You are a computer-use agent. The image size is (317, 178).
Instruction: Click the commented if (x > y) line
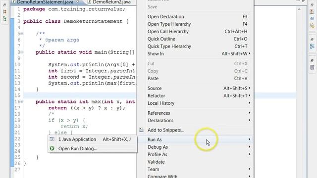(67, 120)
